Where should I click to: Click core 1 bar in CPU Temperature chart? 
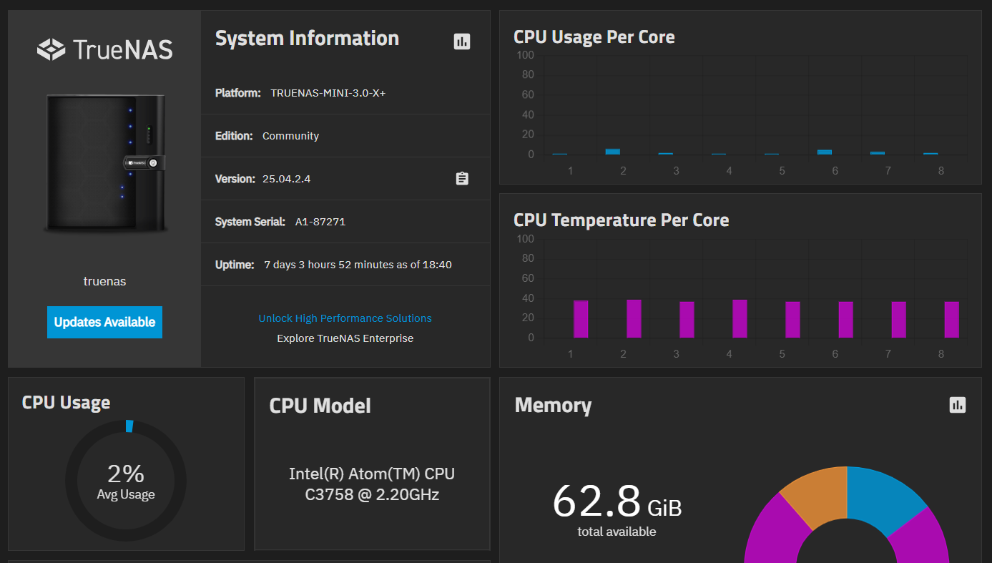[581, 319]
